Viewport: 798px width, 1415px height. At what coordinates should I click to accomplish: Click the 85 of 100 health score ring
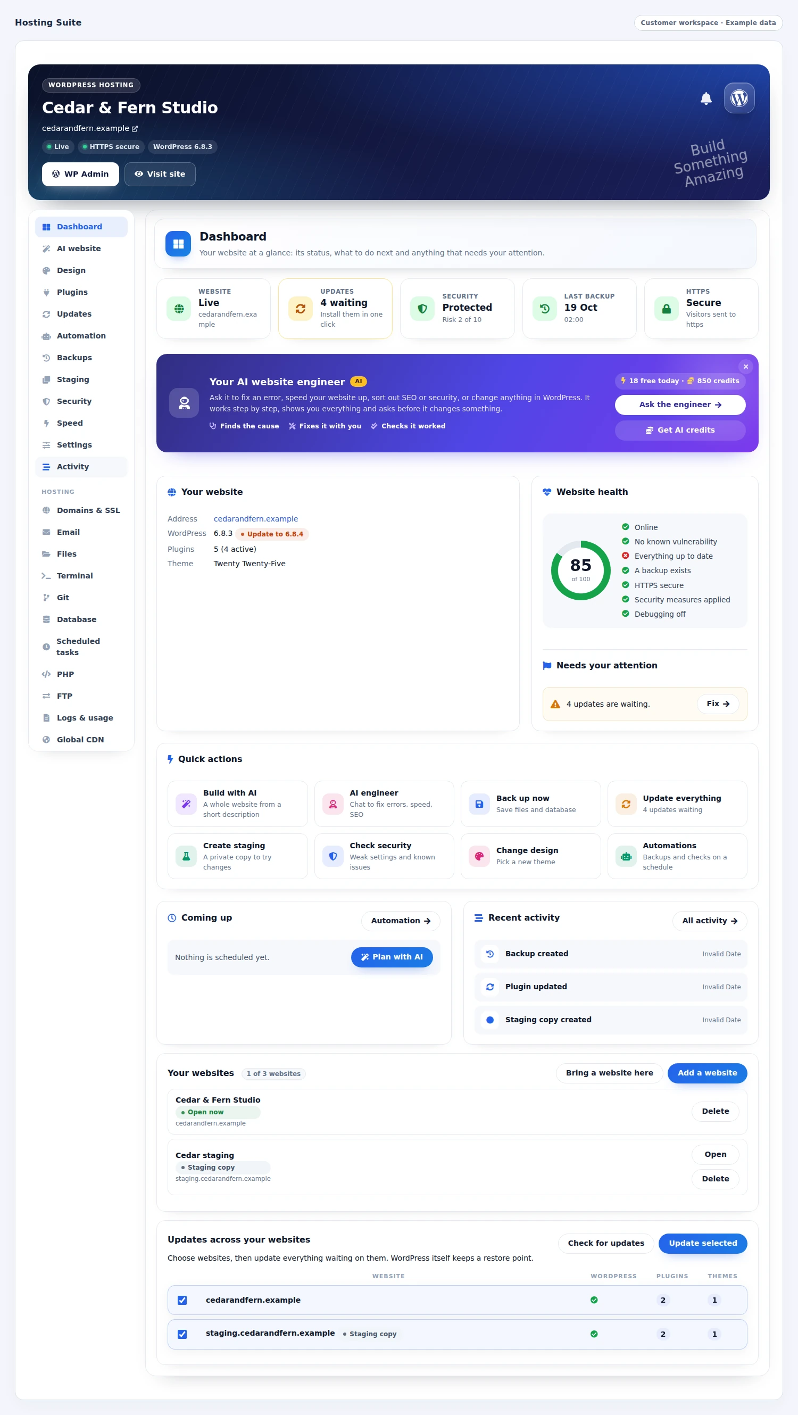click(580, 570)
